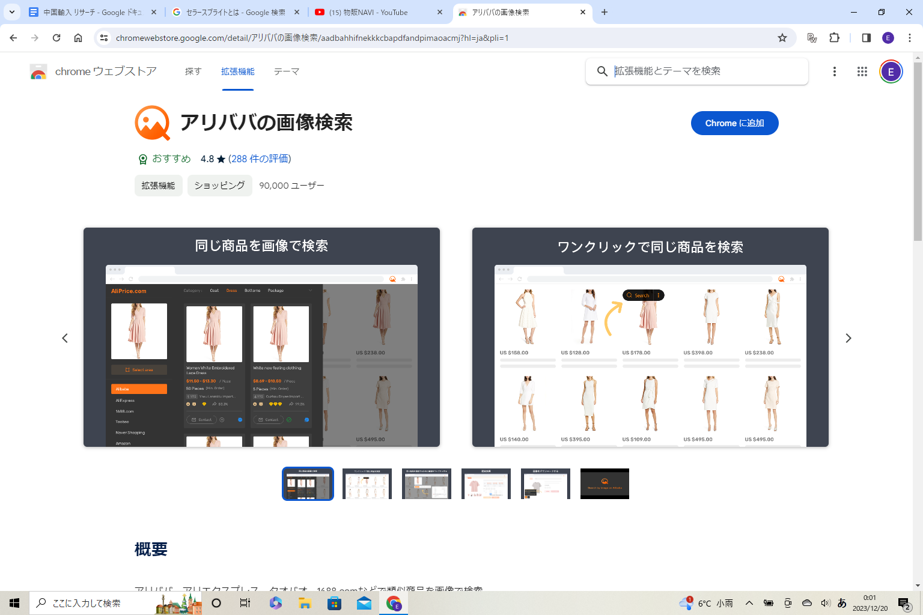Open OneDrive cloud icon in system tray

click(x=807, y=603)
